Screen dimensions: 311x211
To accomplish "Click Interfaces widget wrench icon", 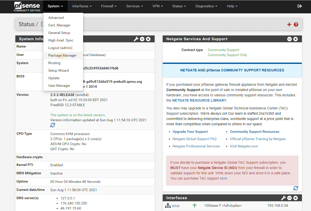I will coord(283,198).
